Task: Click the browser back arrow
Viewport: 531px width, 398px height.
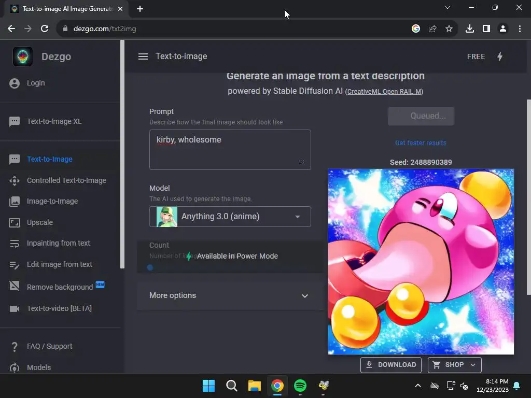Action: (x=11, y=29)
